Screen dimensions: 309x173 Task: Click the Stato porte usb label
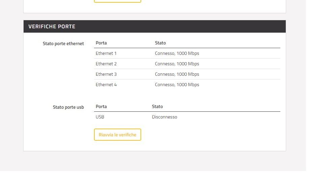[x=68, y=107]
